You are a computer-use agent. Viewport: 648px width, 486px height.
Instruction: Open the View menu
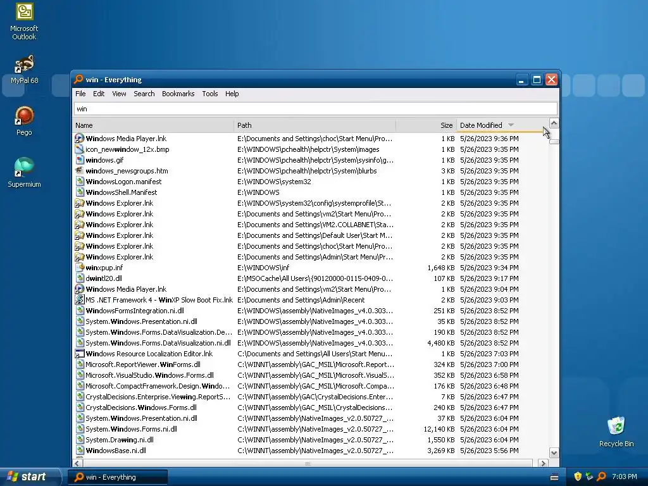click(x=119, y=94)
